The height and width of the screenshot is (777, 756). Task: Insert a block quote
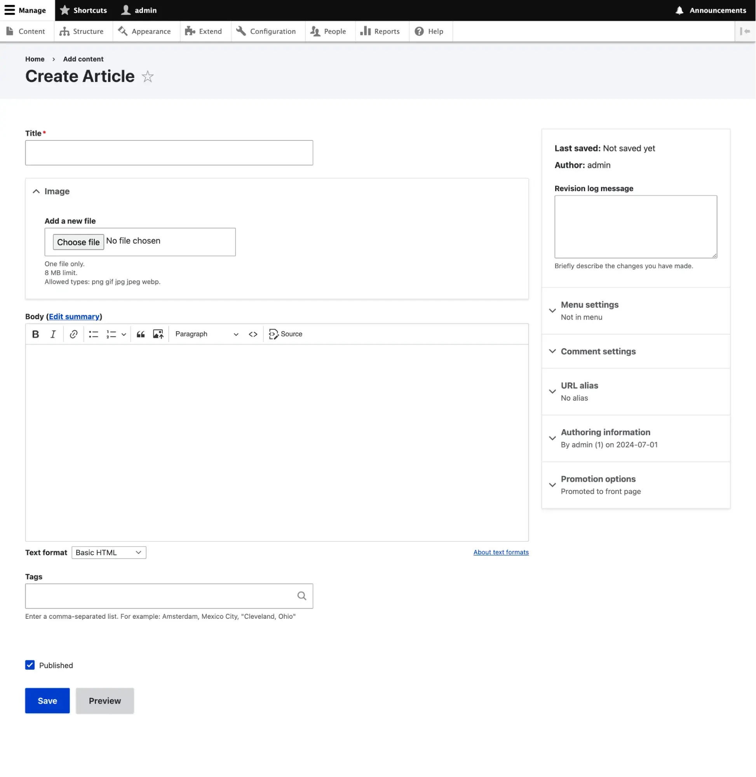point(141,334)
